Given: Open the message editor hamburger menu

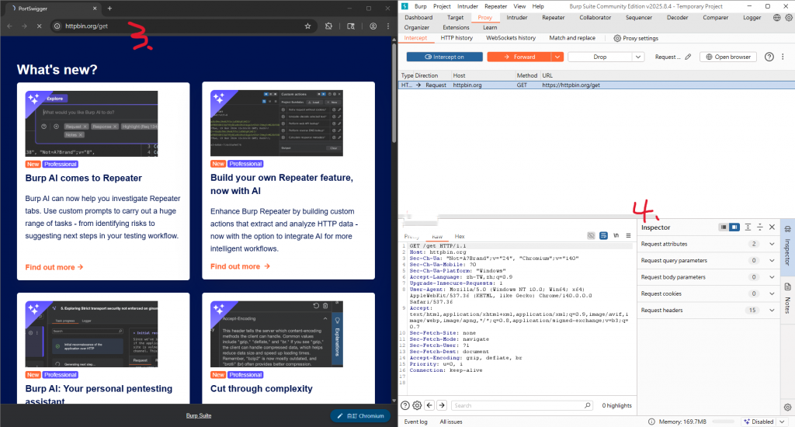Looking at the screenshot, I should point(628,236).
